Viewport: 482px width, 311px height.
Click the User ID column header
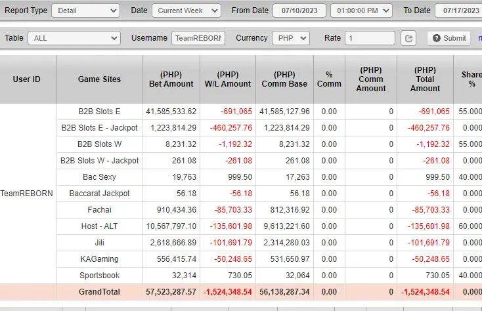[x=28, y=79]
